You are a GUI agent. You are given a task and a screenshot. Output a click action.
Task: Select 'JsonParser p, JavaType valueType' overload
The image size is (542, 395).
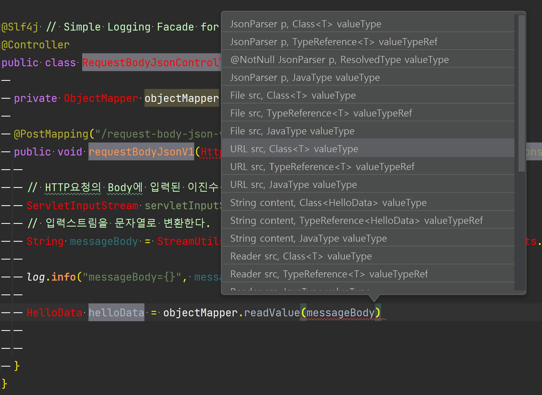368,77
